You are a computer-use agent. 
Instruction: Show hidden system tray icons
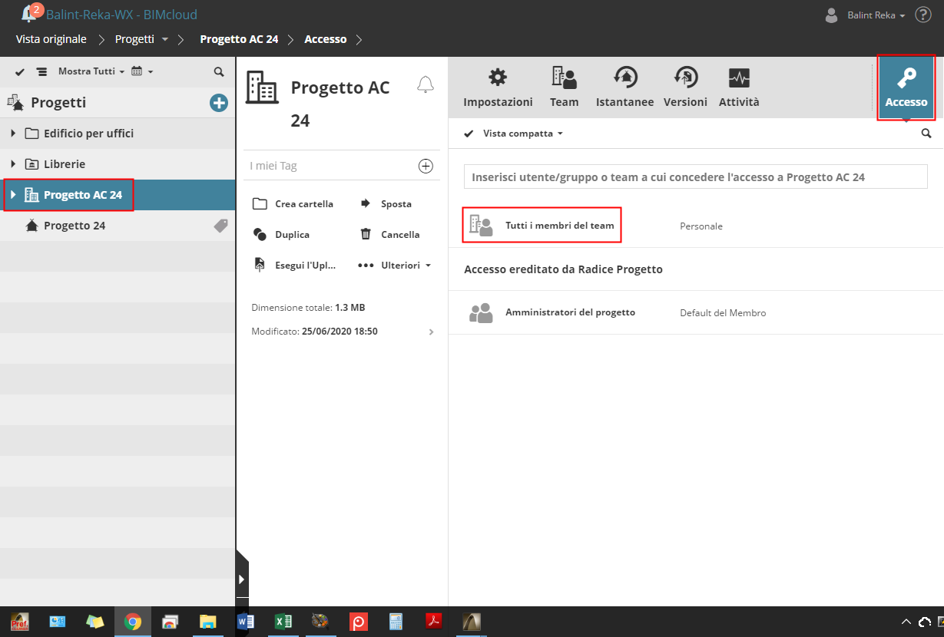pos(906,622)
